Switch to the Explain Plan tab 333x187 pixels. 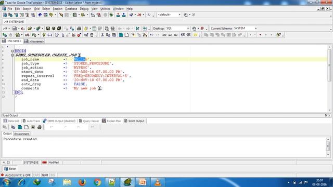(x=112, y=121)
